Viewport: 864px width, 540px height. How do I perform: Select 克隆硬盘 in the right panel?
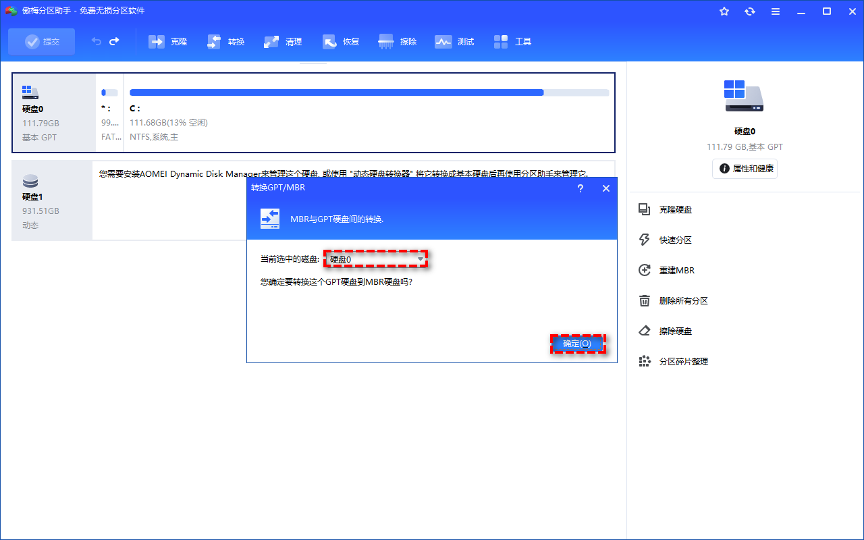pyautogui.click(x=675, y=210)
